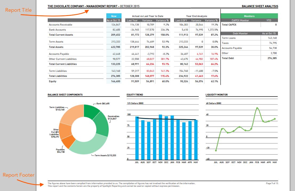The width and height of the screenshot is (295, 191).
Task: Click the Balance Sheet Analysis heading
Action: [x=260, y=6]
